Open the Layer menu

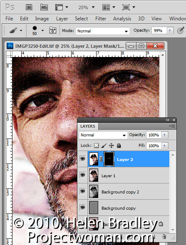click(x=62, y=19)
